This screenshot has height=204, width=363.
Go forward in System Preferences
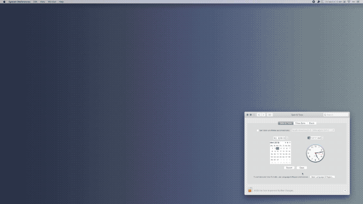(263, 114)
